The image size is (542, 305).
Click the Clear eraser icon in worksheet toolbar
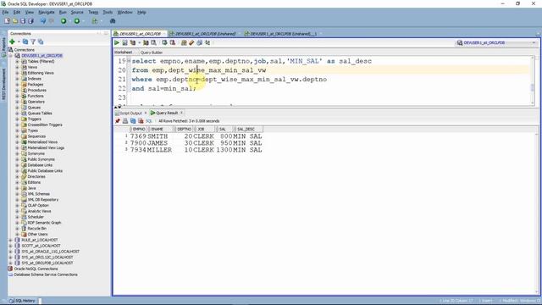coord(191,43)
